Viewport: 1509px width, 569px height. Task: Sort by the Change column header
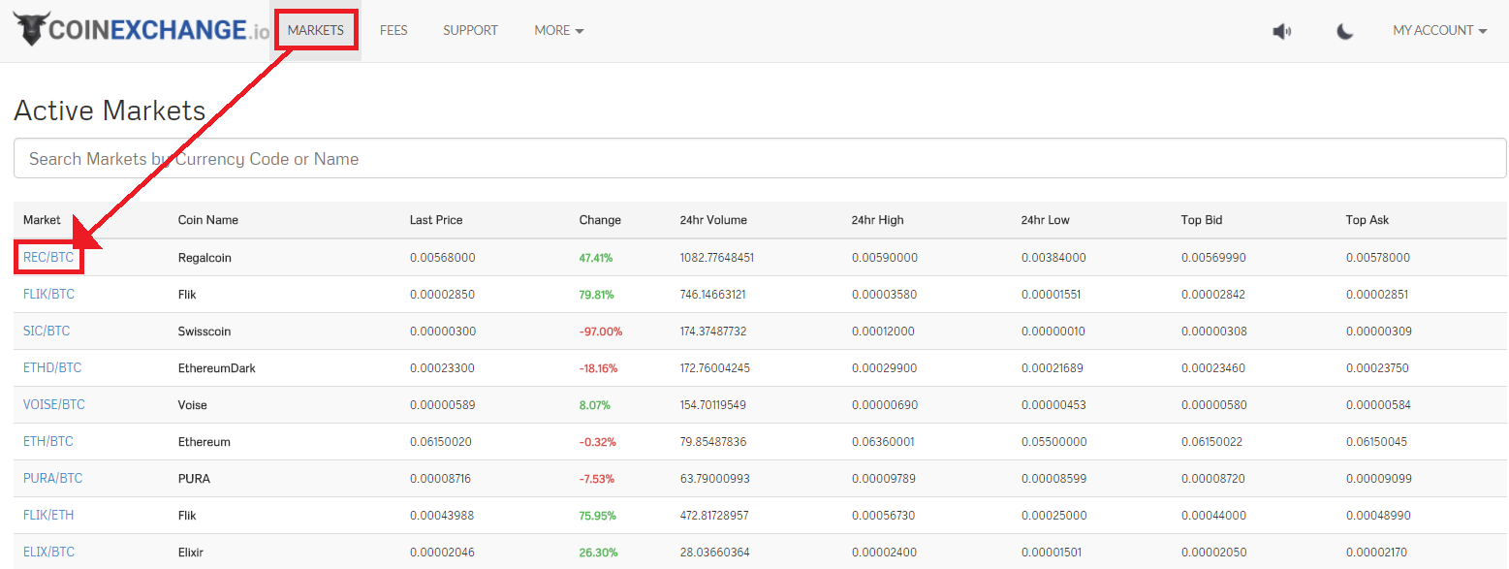pyautogui.click(x=600, y=220)
